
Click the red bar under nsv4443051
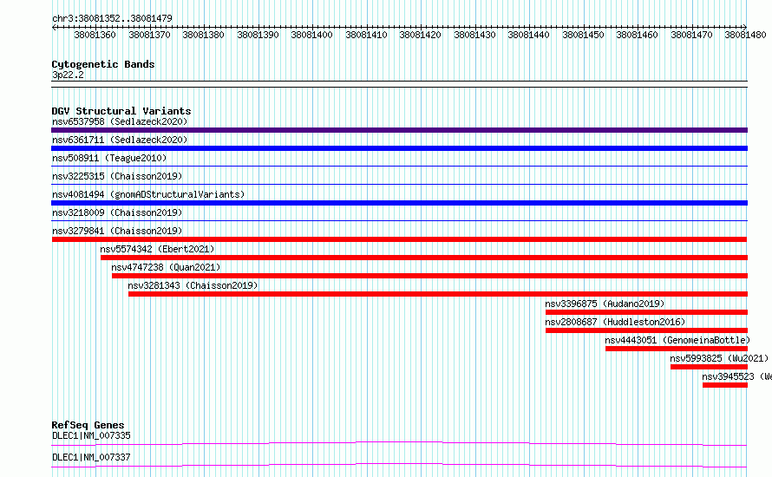(x=677, y=349)
